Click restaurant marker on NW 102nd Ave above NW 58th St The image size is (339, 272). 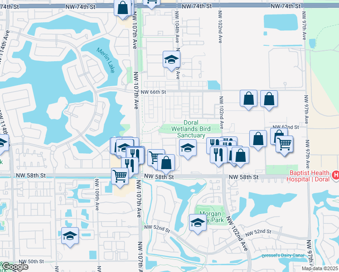[218, 155]
